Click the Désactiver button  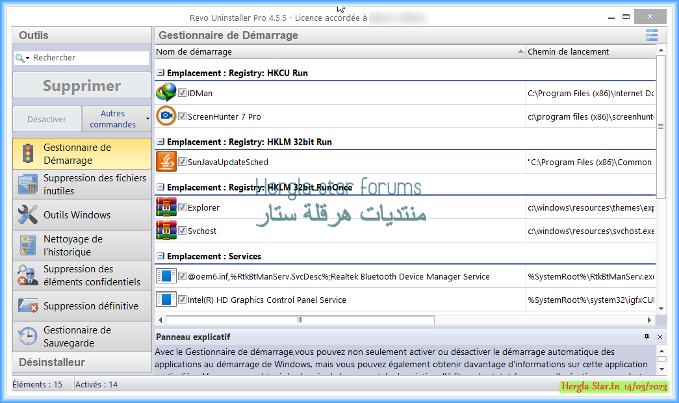(x=47, y=119)
